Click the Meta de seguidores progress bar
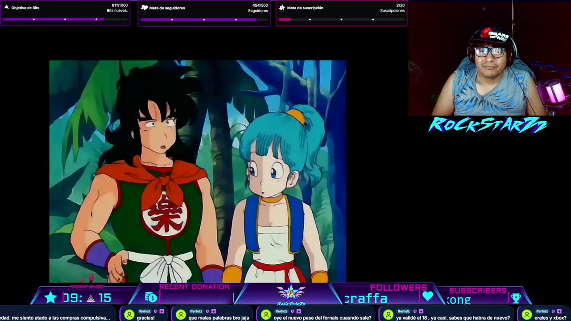The height and width of the screenshot is (321, 571). 204,19
